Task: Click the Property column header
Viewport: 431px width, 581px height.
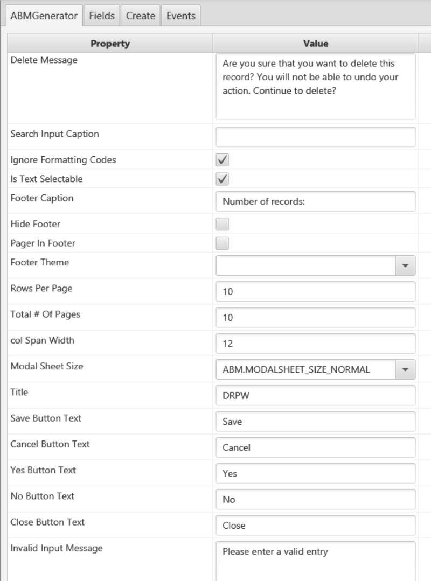Action: coord(110,44)
